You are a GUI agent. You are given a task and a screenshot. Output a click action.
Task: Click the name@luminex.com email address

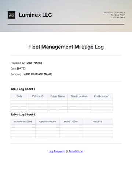pyautogui.click(x=114, y=12)
